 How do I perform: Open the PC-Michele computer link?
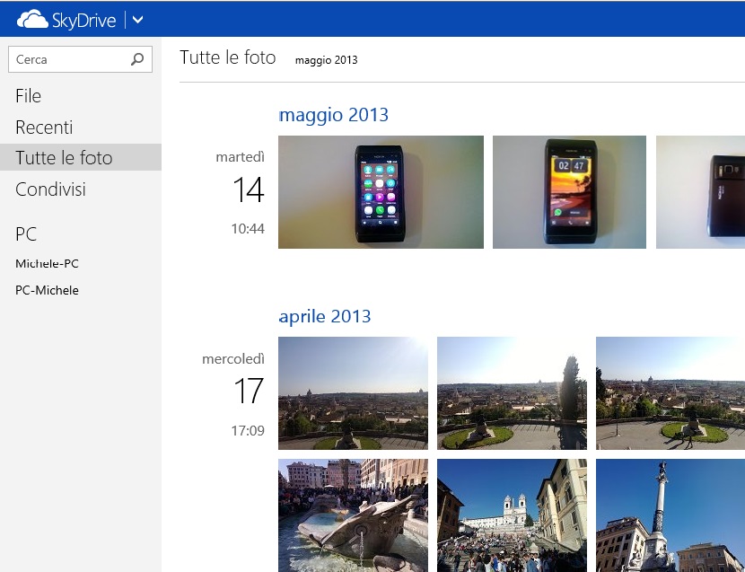(47, 290)
